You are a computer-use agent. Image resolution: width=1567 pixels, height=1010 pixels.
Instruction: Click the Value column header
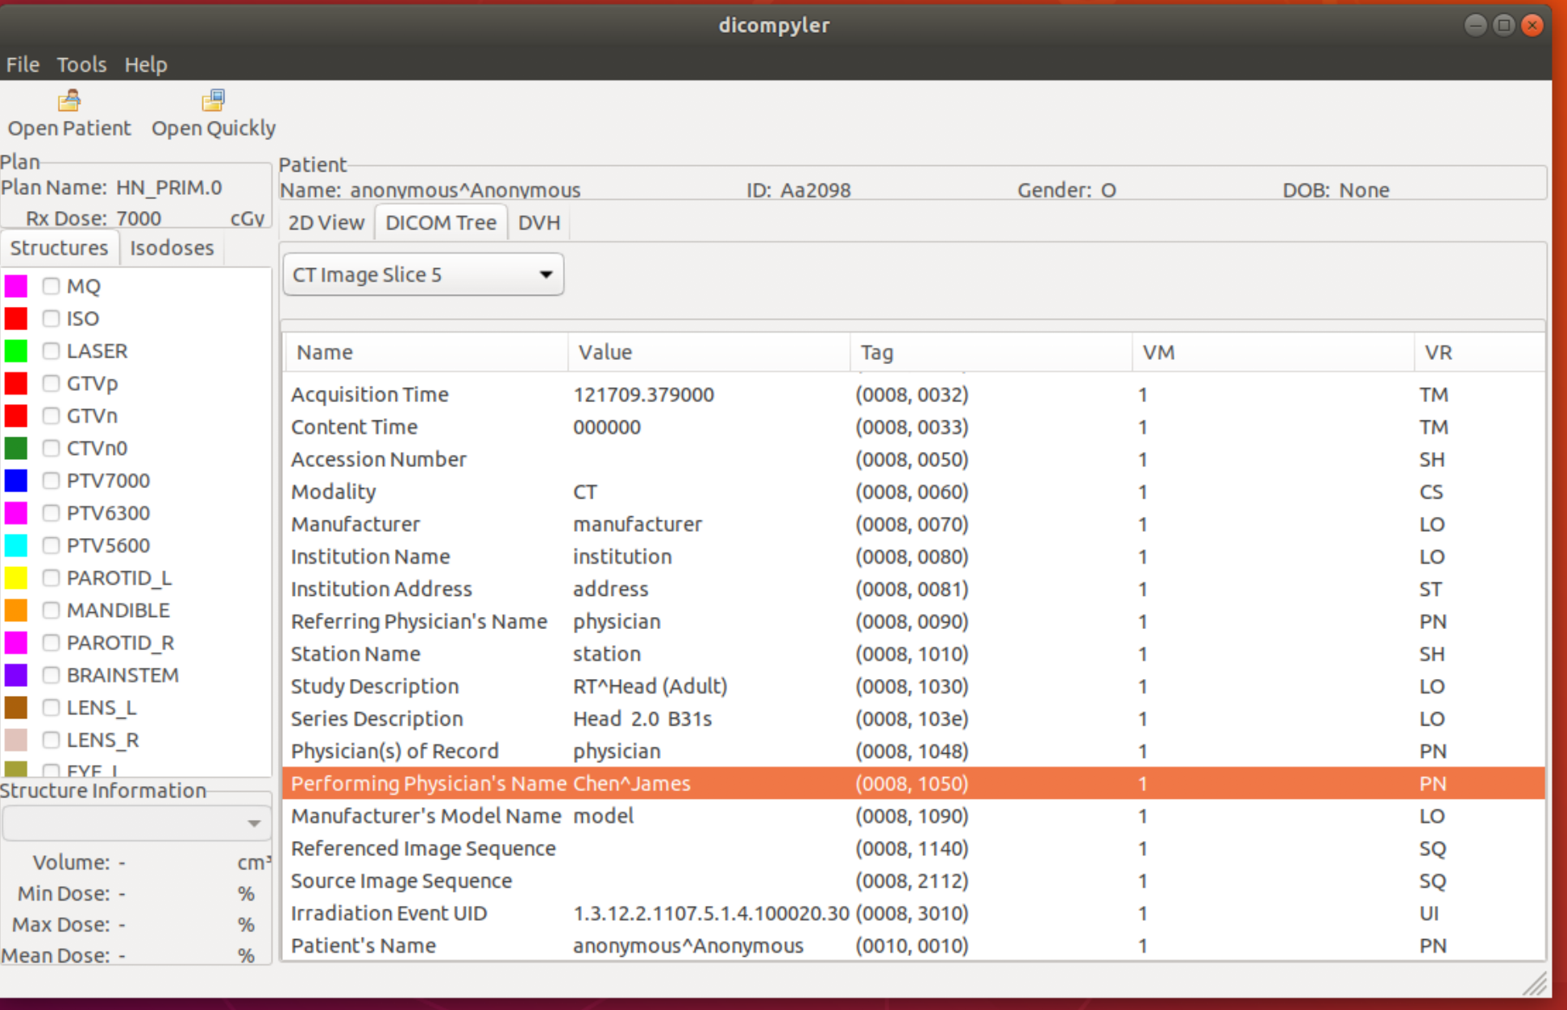click(709, 352)
